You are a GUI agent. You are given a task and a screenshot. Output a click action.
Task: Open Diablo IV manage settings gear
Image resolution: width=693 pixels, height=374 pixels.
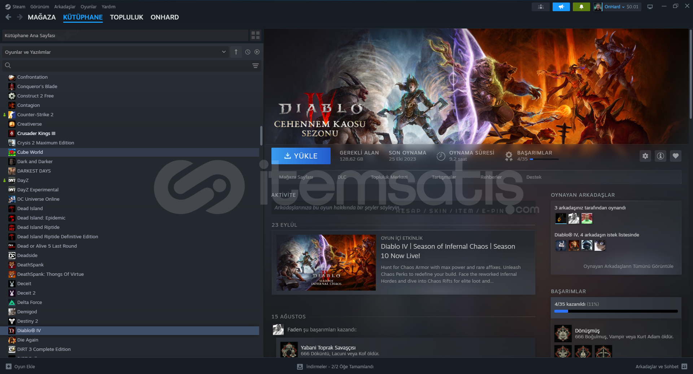pyautogui.click(x=645, y=156)
